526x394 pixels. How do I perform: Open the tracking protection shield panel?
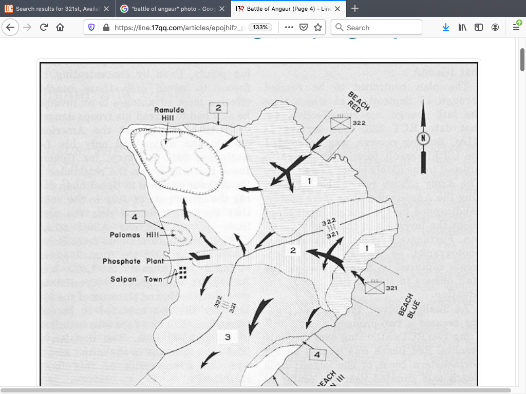pos(92,28)
